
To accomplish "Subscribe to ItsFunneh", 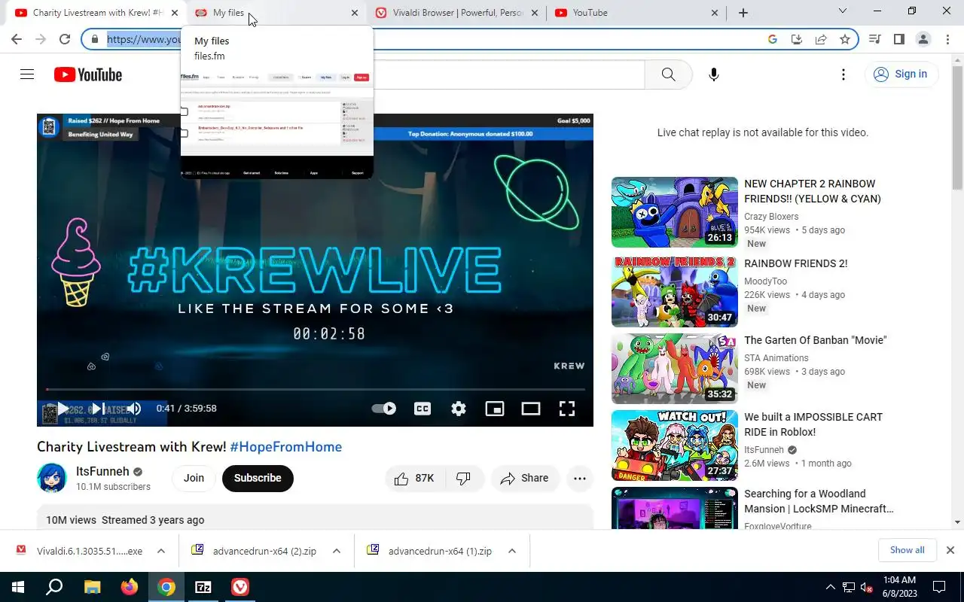I will tap(258, 478).
